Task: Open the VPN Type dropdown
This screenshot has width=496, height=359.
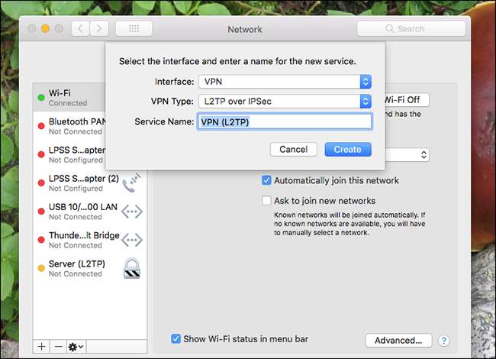Action: point(285,102)
